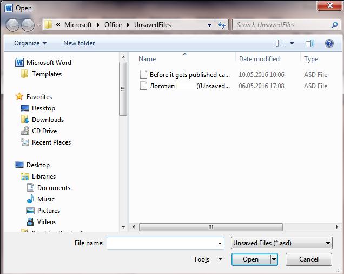Select Recent Places in Favorites
344x274 pixels.
point(51,142)
